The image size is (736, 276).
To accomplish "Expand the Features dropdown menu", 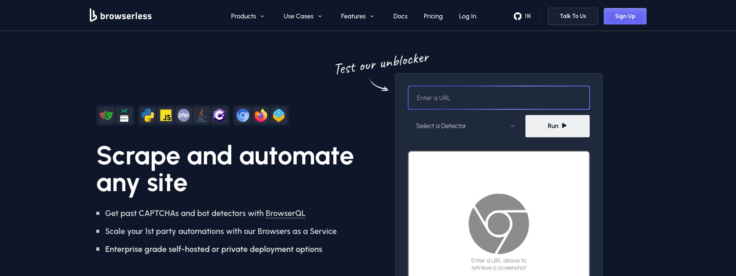I will [x=357, y=16].
